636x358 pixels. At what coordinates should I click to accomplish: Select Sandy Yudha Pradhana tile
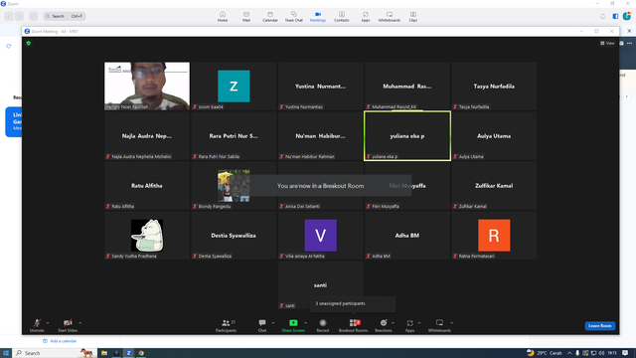click(147, 236)
